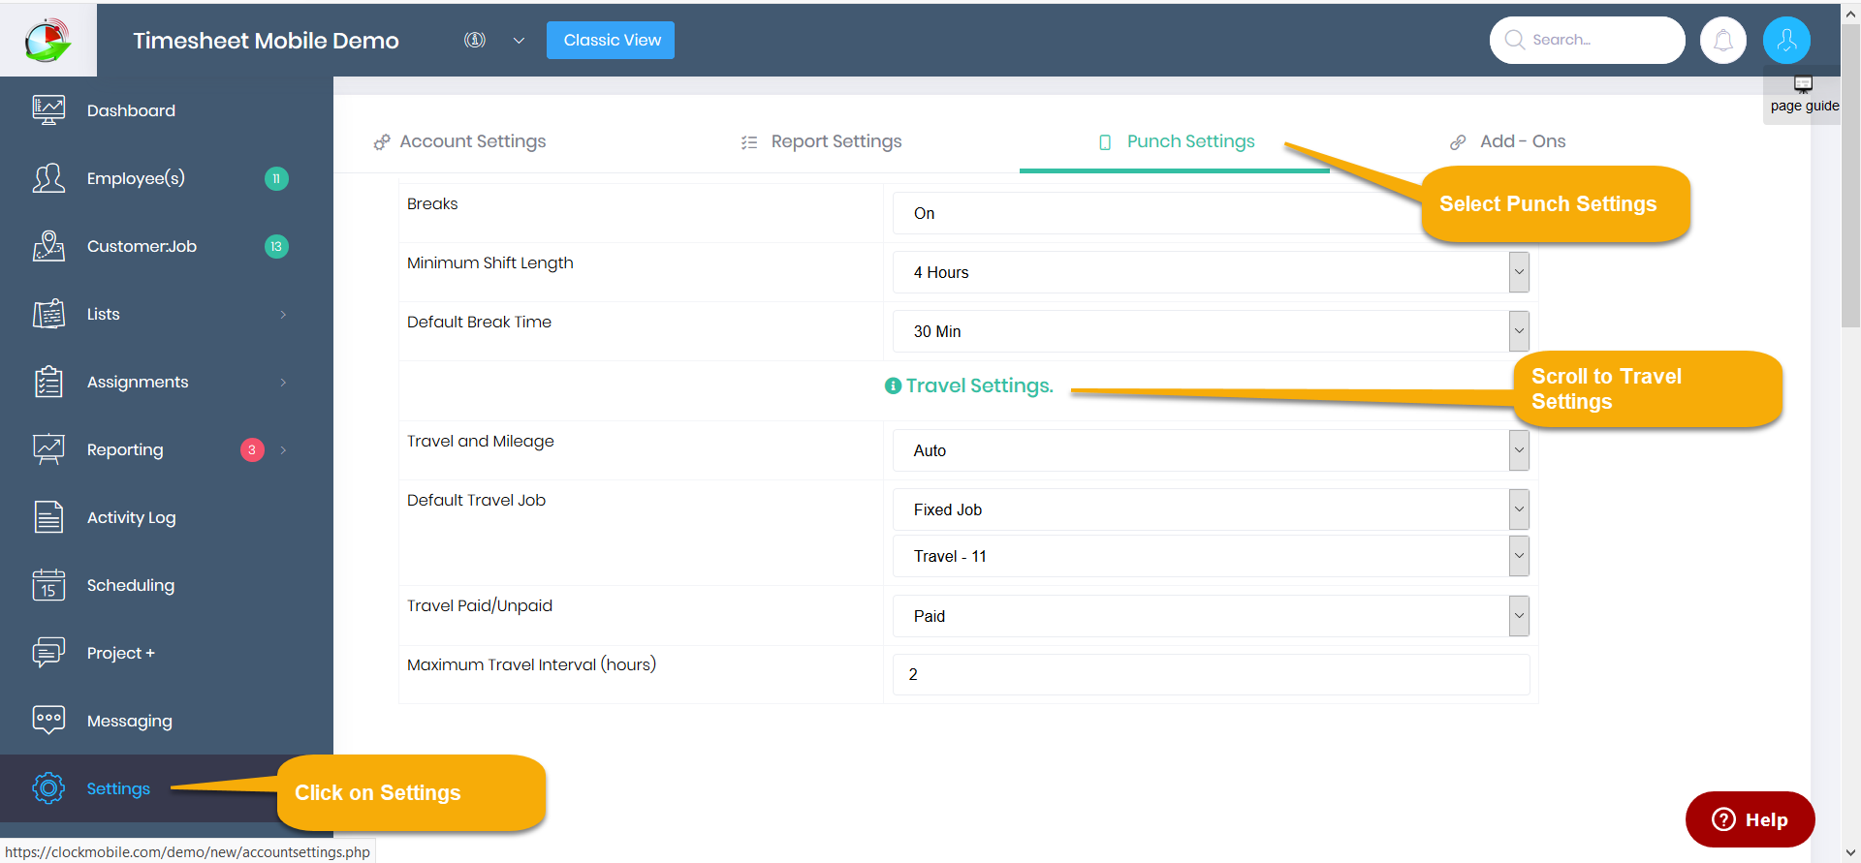Click the Search input field
Viewport: 1861px width, 863px height.
(1587, 40)
